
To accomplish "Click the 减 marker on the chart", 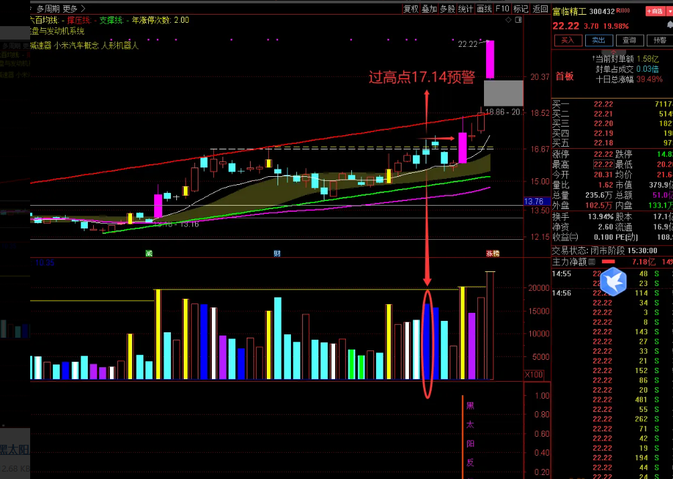I will tap(149, 253).
